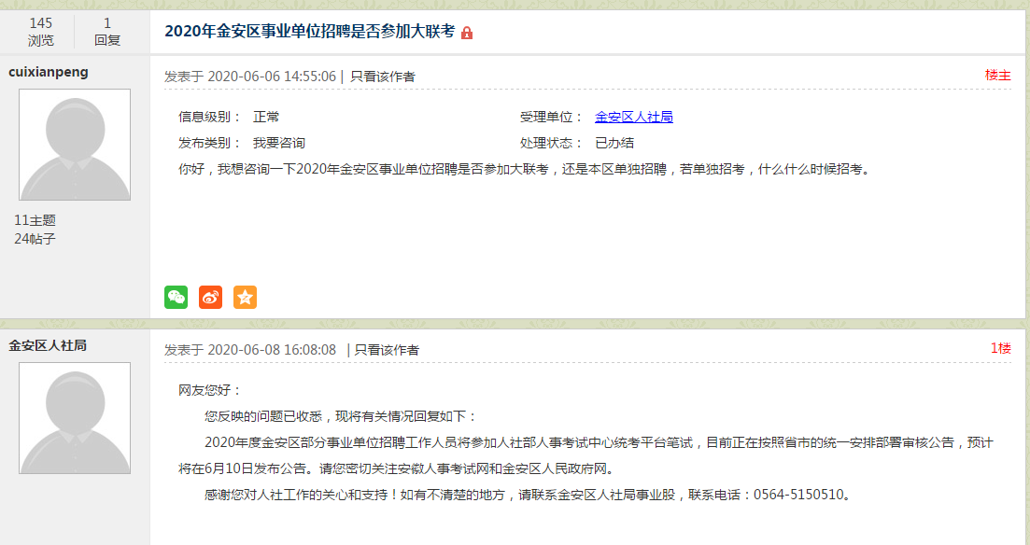Open the 金安区人社局 department link
Screen dimensions: 1030x545
[x=634, y=117]
